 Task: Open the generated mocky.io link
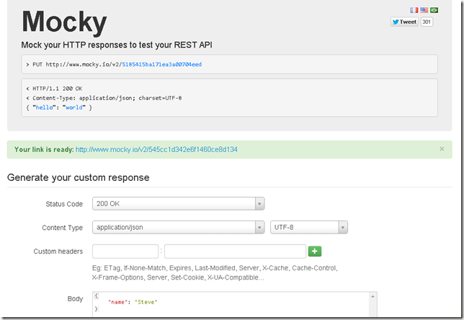pos(156,150)
